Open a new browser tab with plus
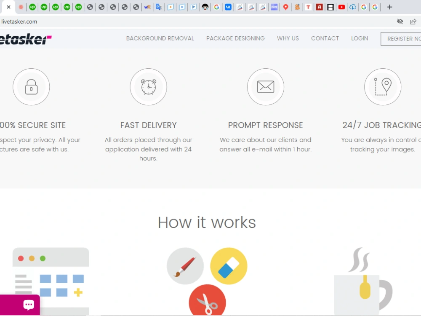Image resolution: width=421 pixels, height=316 pixels. (389, 7)
